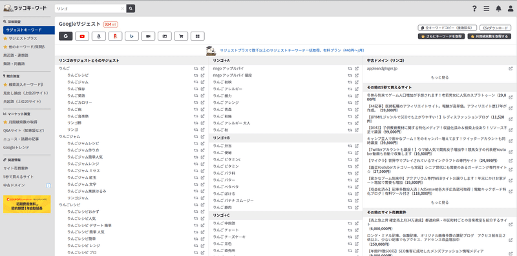
Task: Select the video camera suggest source button
Action: tap(148, 36)
